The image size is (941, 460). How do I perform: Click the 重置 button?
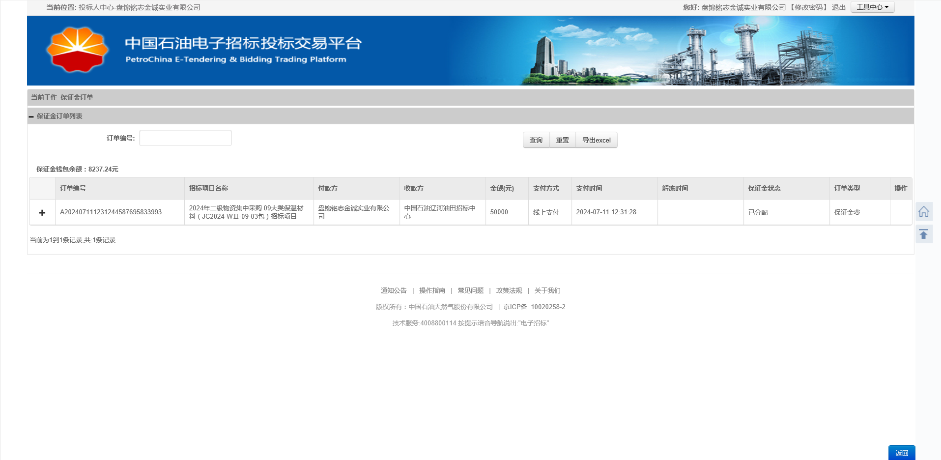click(563, 140)
